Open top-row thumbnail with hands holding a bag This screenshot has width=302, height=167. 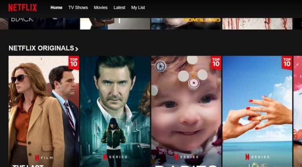coord(115,24)
